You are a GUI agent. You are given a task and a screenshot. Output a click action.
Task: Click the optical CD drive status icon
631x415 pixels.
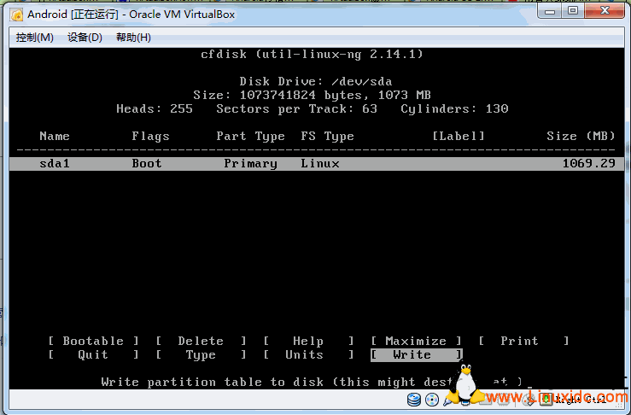click(432, 399)
